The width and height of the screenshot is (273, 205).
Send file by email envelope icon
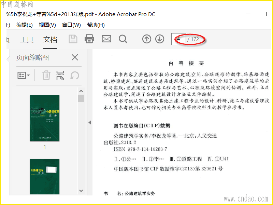[106, 39]
